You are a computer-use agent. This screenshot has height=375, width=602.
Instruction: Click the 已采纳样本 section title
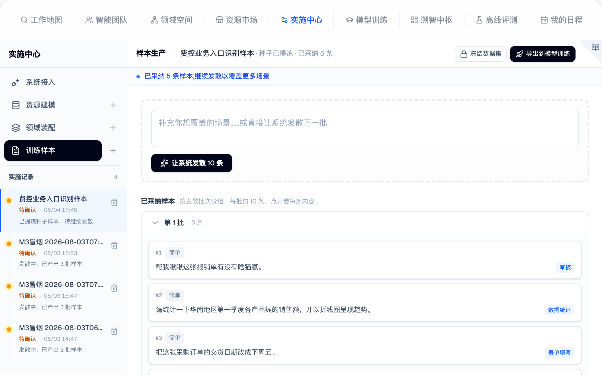158,201
